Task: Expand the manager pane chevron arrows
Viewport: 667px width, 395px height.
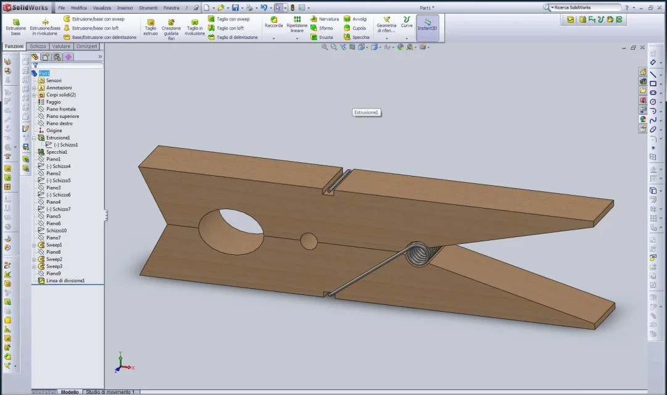Action: [x=100, y=57]
